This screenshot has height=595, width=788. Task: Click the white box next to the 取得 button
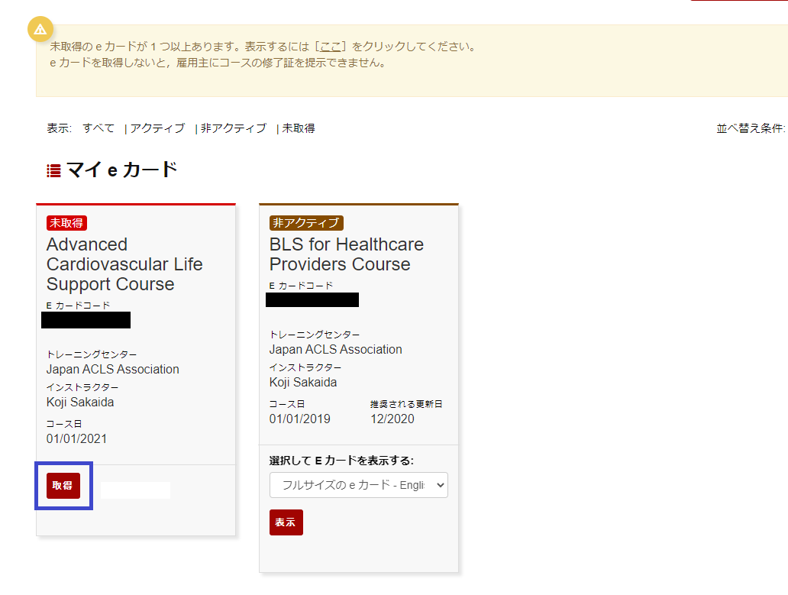(135, 490)
